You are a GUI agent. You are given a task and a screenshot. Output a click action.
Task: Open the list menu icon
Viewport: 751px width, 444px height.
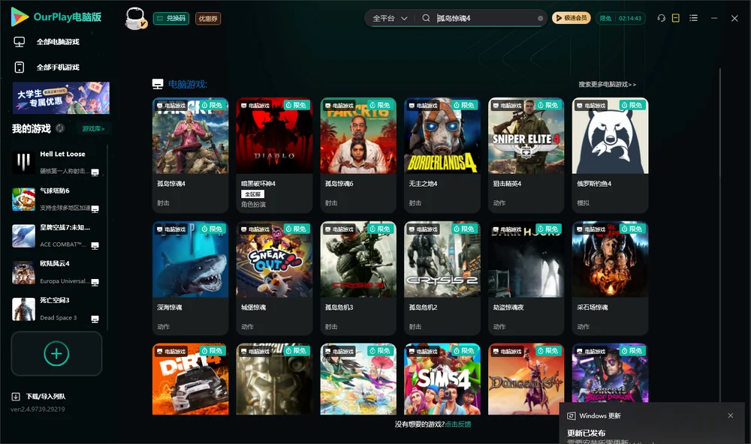(x=693, y=18)
